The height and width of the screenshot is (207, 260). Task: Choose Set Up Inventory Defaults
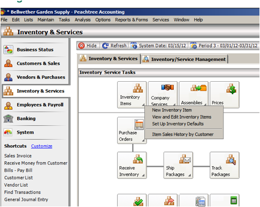point(184,124)
